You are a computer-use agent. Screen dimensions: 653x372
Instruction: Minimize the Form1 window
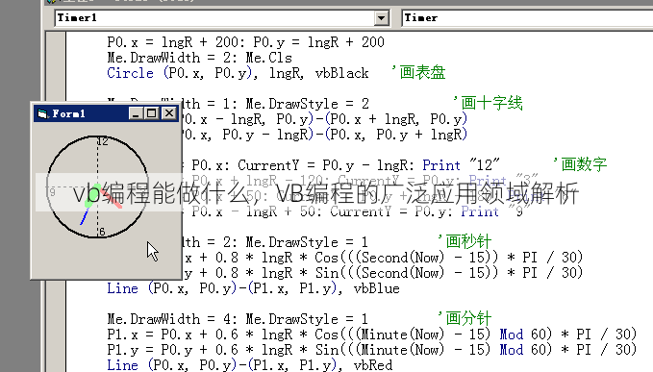135,113
